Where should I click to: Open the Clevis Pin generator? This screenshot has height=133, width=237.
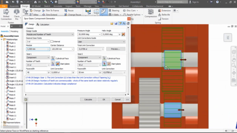pos(17,14)
